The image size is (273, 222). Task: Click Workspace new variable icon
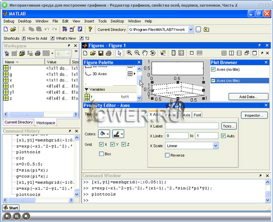7,53
